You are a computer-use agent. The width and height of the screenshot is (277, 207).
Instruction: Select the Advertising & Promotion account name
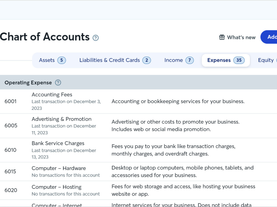tap(61, 119)
